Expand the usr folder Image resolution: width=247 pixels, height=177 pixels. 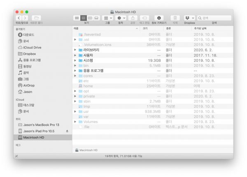[x=75, y=112]
